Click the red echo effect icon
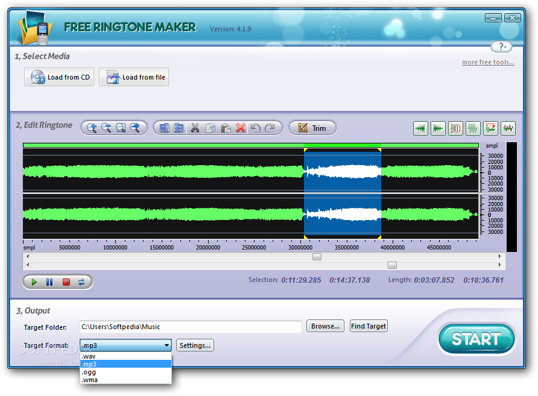 click(x=455, y=128)
